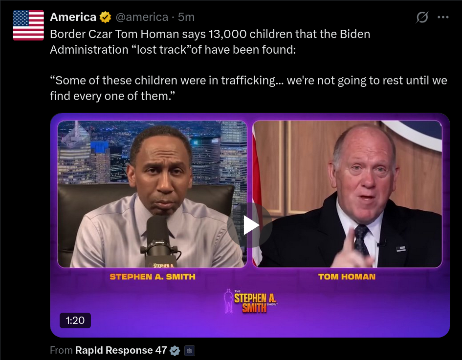462x360 pixels.
Task: Click the White House affiliation badge icon
Action: tap(190, 351)
